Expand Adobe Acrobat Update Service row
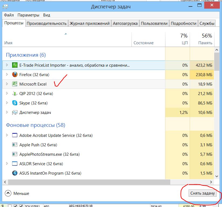Image resolution: width=222 pixels, height=207 pixels. (7, 135)
